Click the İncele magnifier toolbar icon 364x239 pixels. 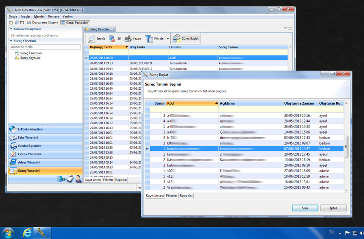tap(92, 39)
